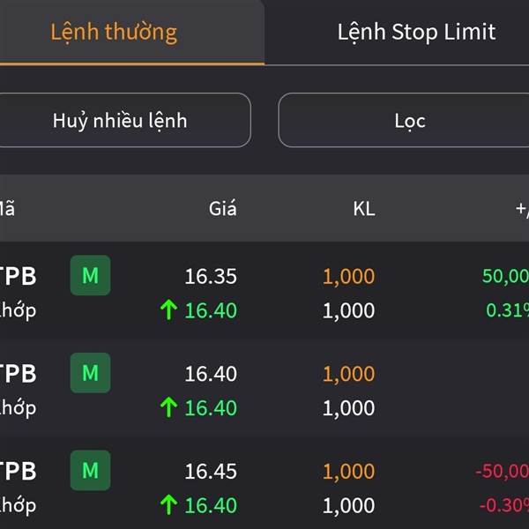Click the M badge on the 16.40 order
Image resolution: width=529 pixels, height=529 pixels.
coord(90,373)
